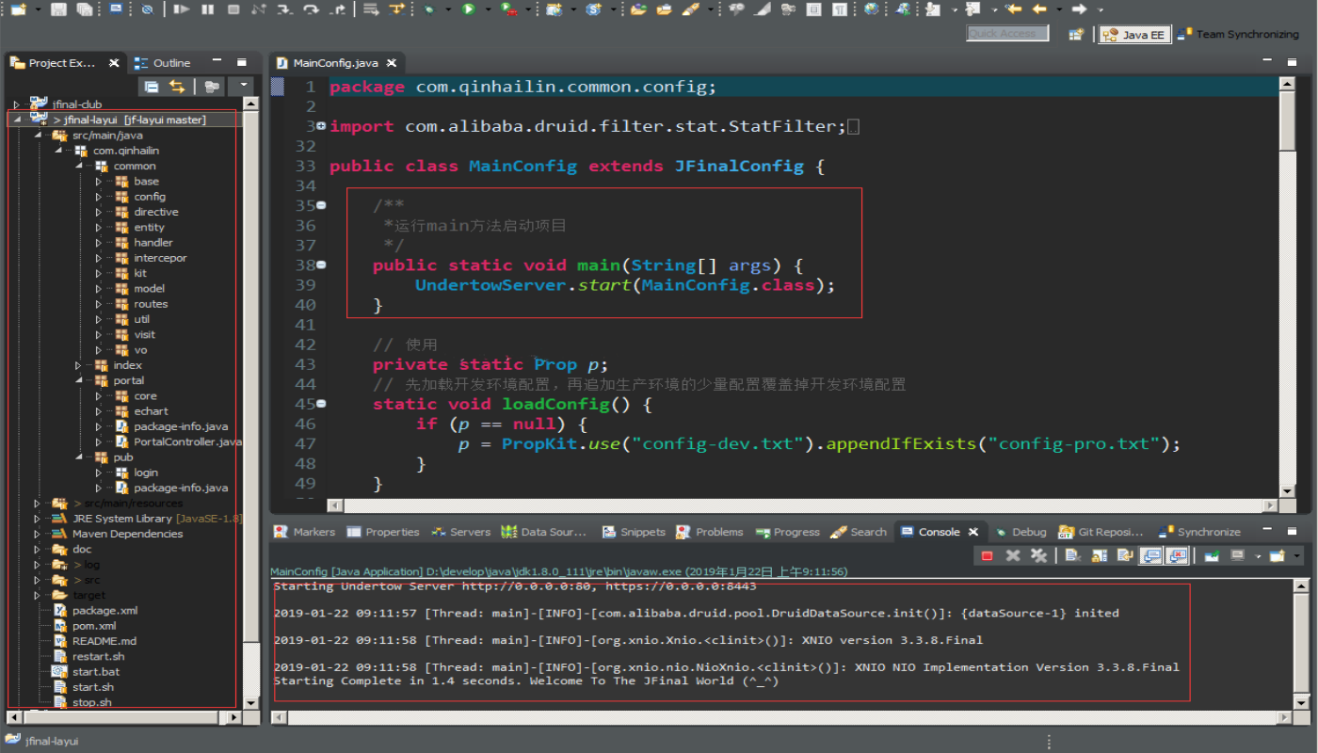
Task: Toggle Show Console When Standard Error Changes
Action: [x=1178, y=556]
